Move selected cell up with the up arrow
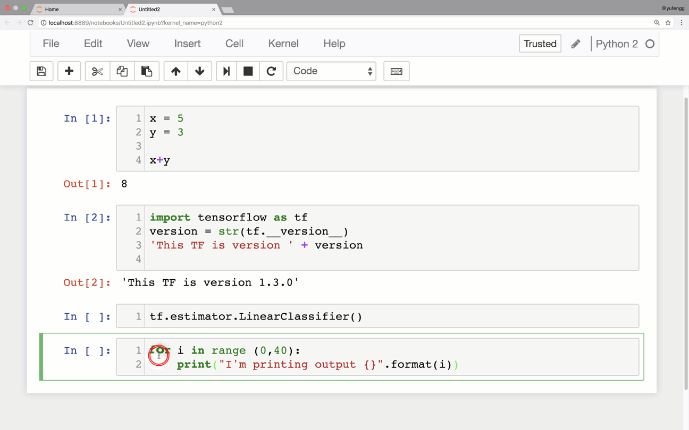 tap(176, 71)
